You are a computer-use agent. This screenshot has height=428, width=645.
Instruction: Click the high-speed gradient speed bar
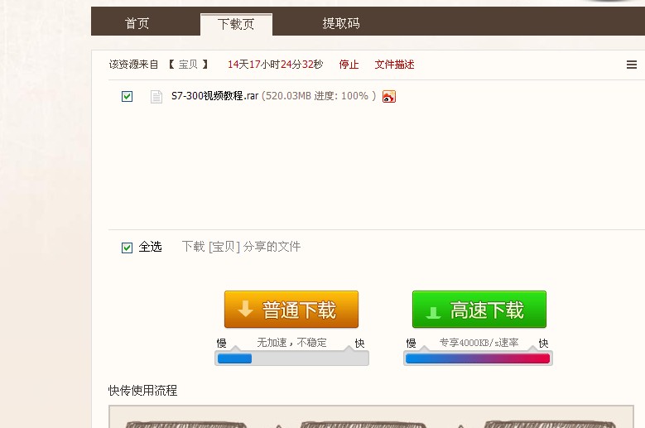point(478,358)
